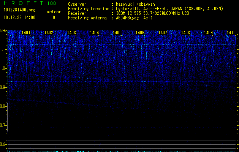
Task: Click the 0.8 frequency axis label
Action: click(x=3, y=106)
